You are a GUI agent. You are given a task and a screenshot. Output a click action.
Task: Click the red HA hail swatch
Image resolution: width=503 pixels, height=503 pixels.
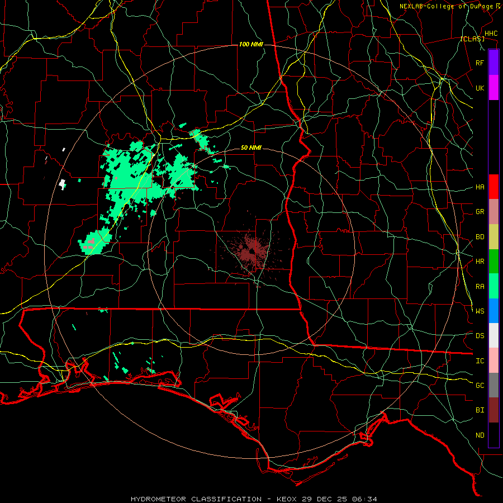(x=493, y=187)
